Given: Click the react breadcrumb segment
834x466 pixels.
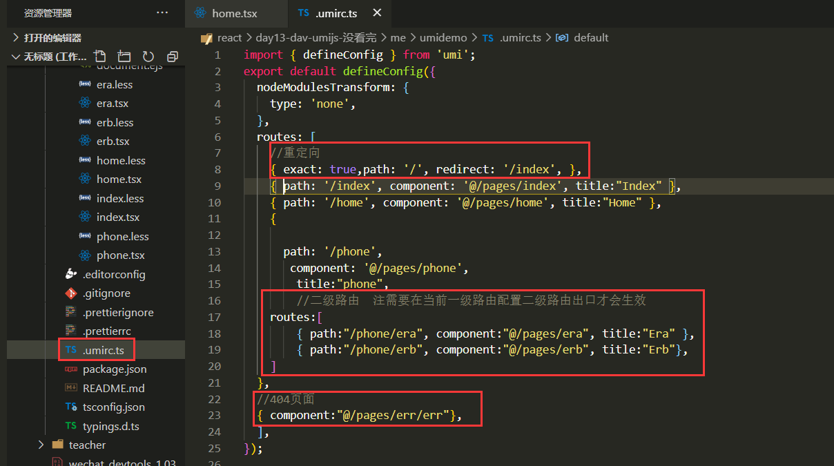Looking at the screenshot, I should point(230,38).
